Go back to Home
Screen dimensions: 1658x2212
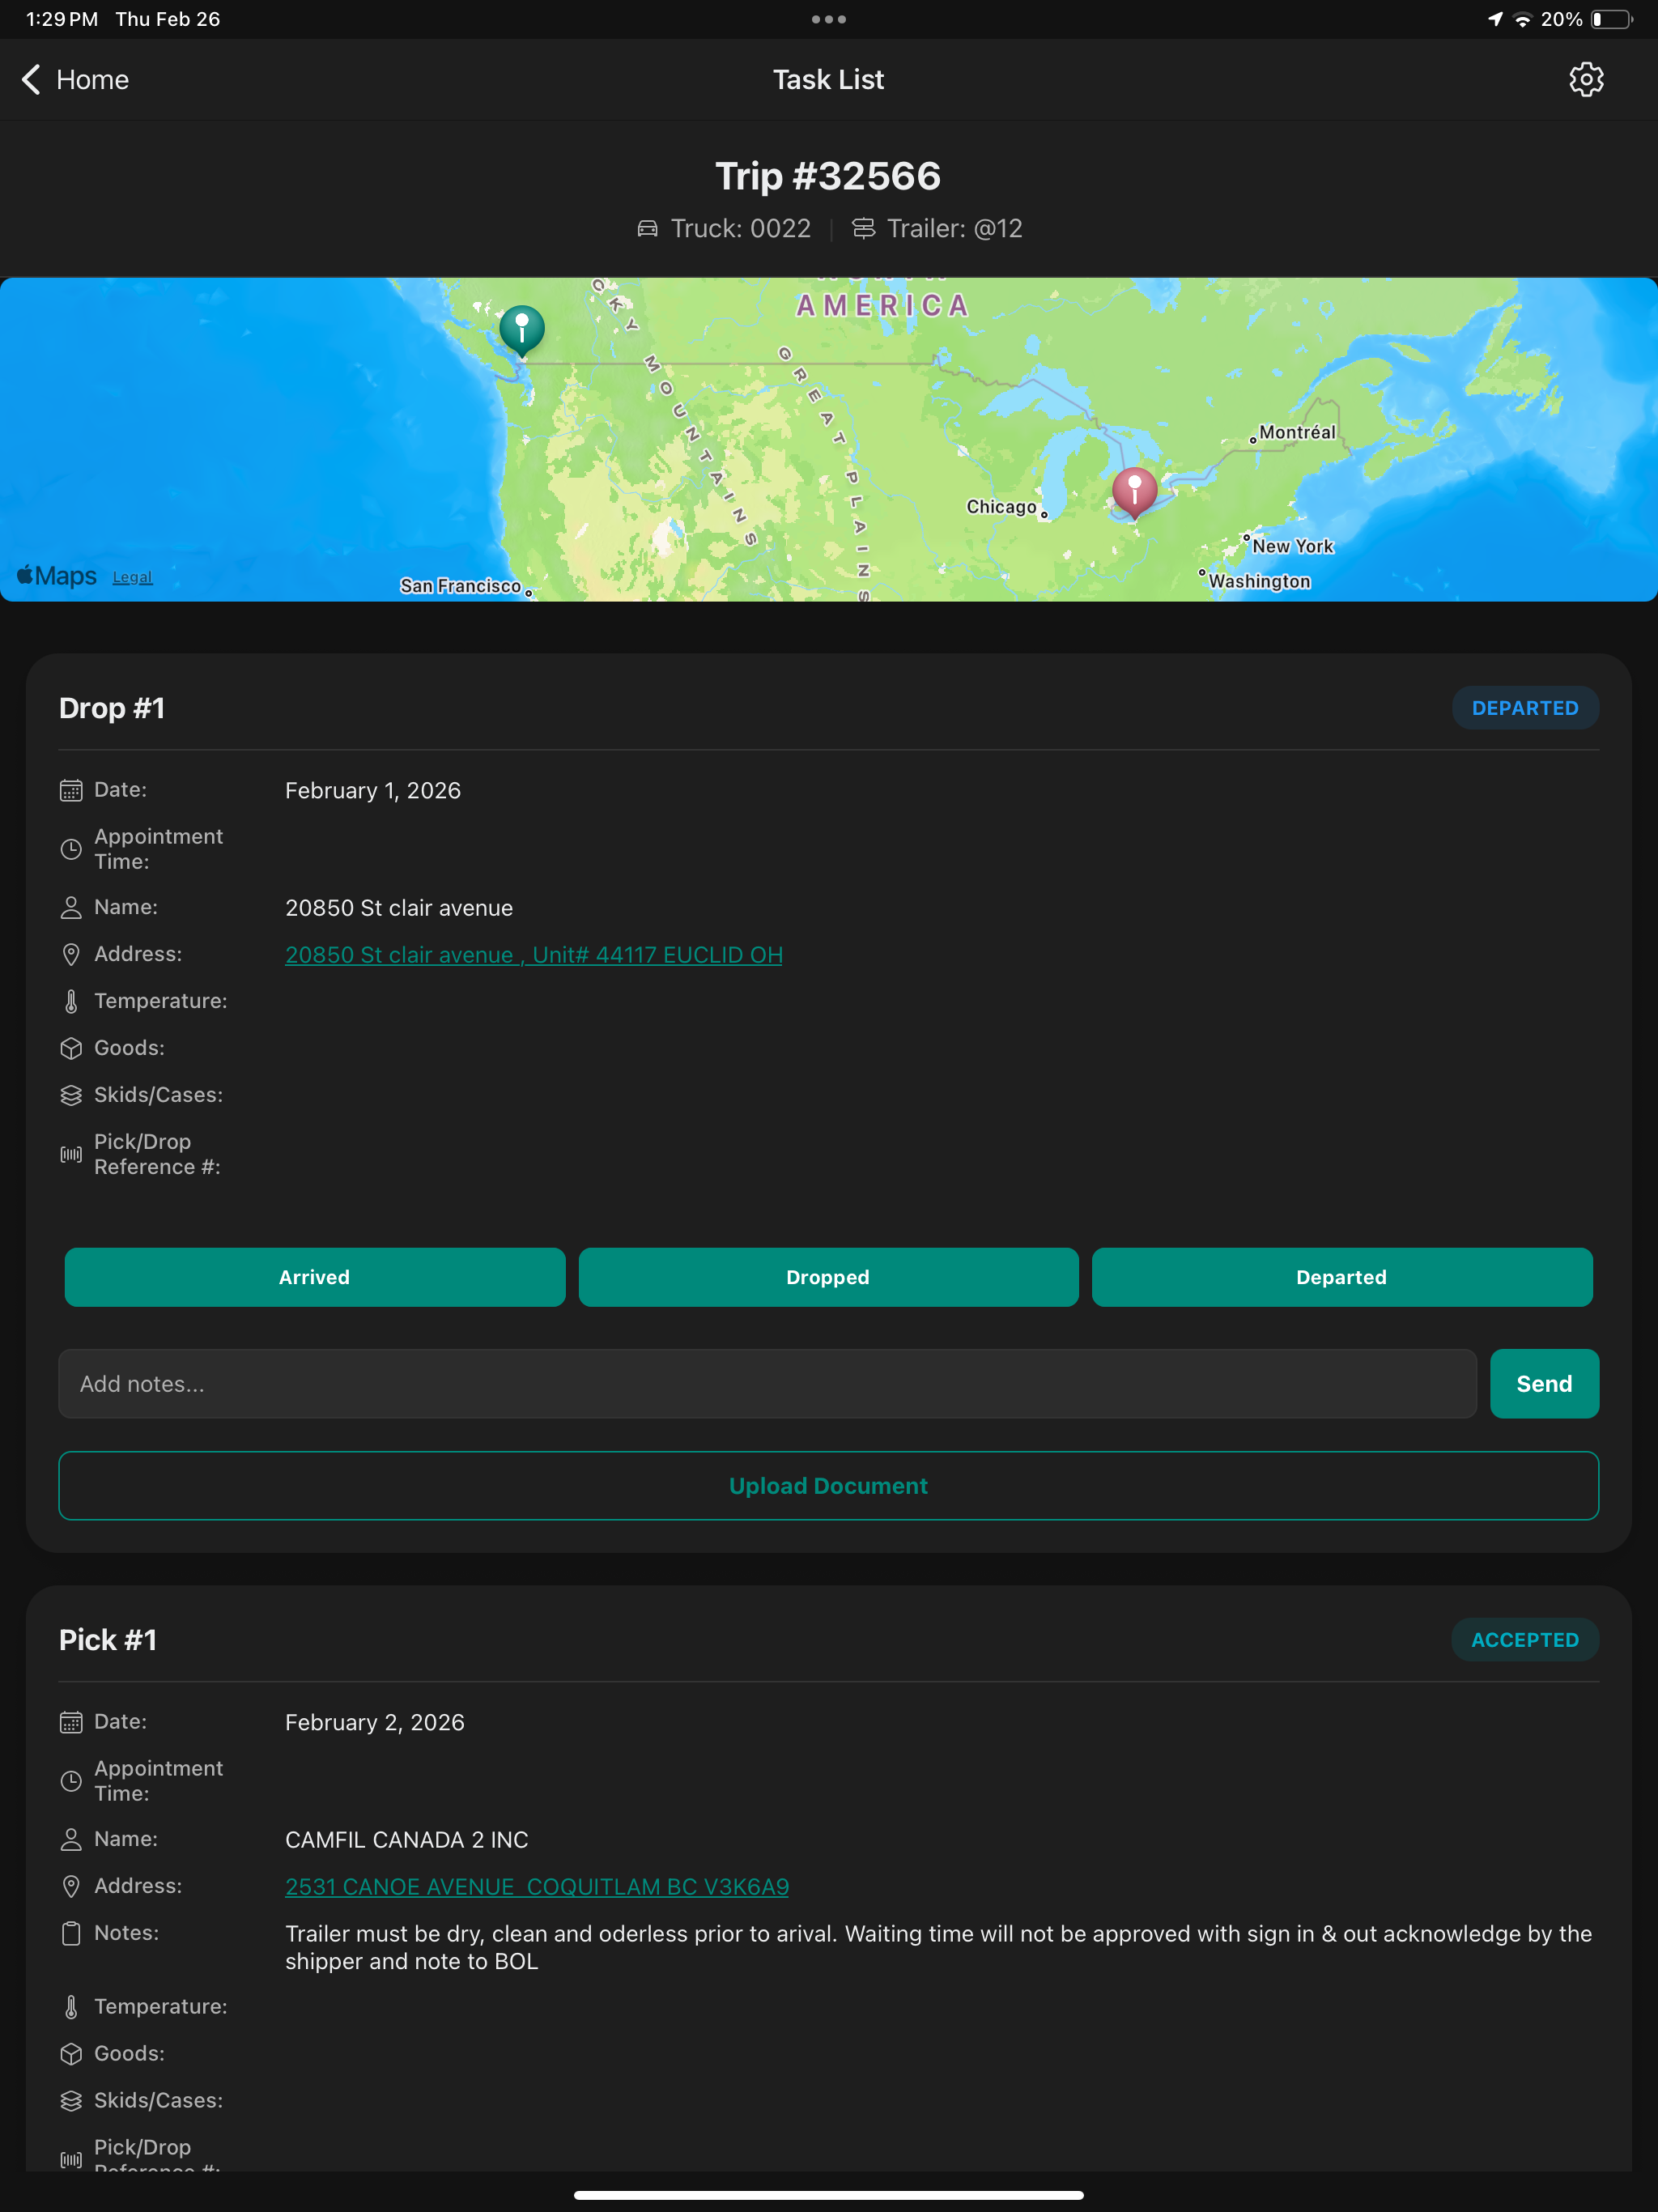(x=76, y=80)
